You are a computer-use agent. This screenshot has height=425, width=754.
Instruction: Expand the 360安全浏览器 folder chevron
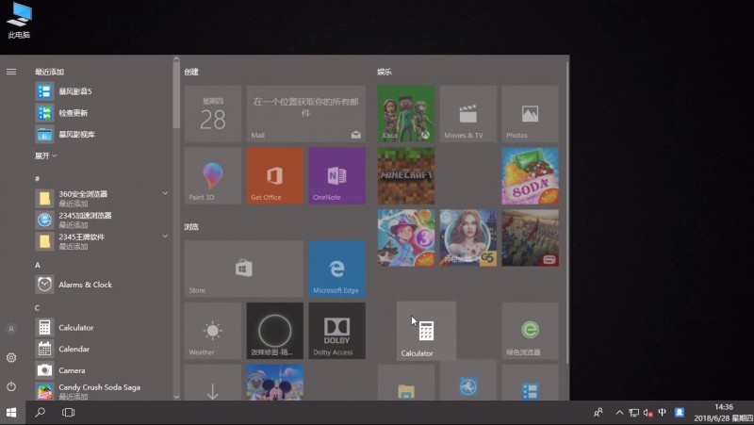165,193
